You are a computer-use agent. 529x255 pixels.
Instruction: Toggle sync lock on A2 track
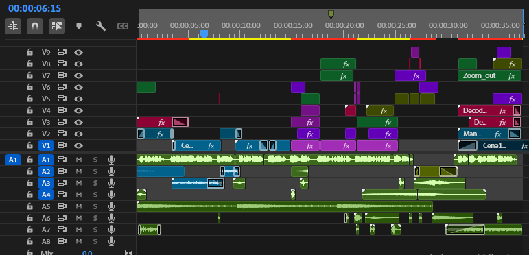[x=62, y=172]
